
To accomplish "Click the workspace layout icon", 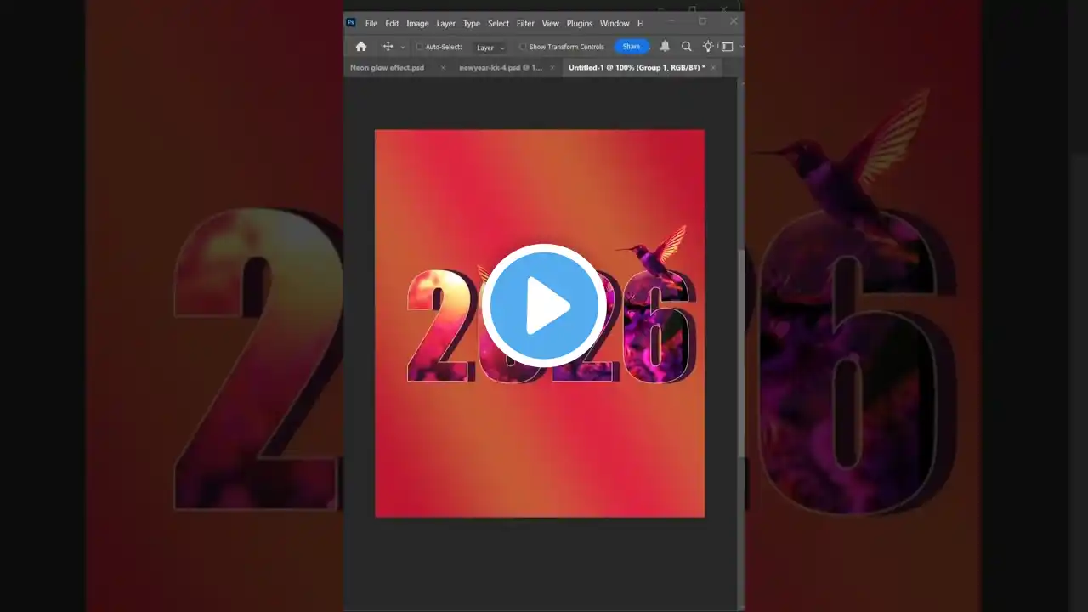I will click(728, 47).
